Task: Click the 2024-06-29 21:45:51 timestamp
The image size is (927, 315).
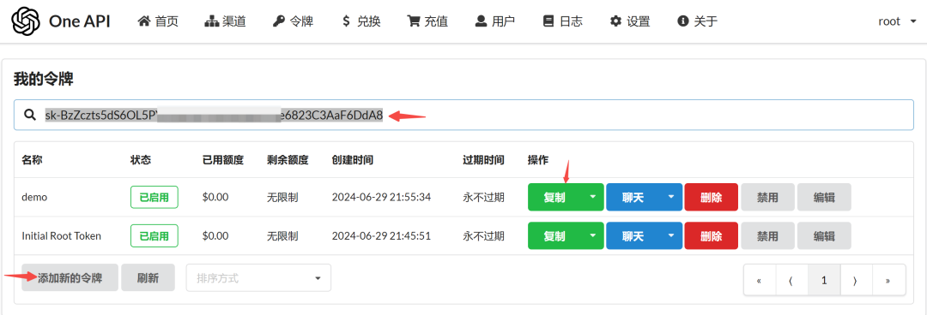Action: [x=381, y=236]
